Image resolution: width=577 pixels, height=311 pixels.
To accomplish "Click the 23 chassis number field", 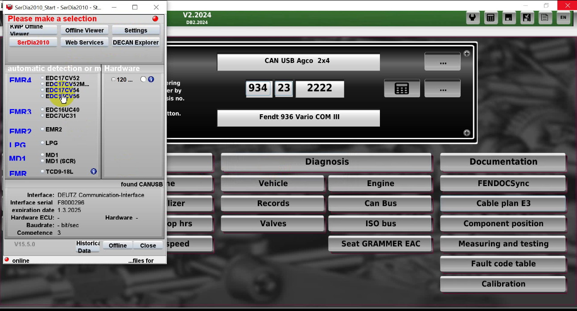I will [284, 88].
